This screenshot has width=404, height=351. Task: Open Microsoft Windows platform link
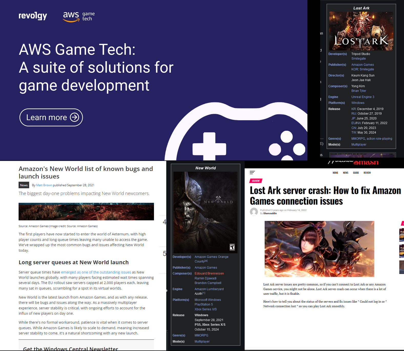(x=208, y=300)
